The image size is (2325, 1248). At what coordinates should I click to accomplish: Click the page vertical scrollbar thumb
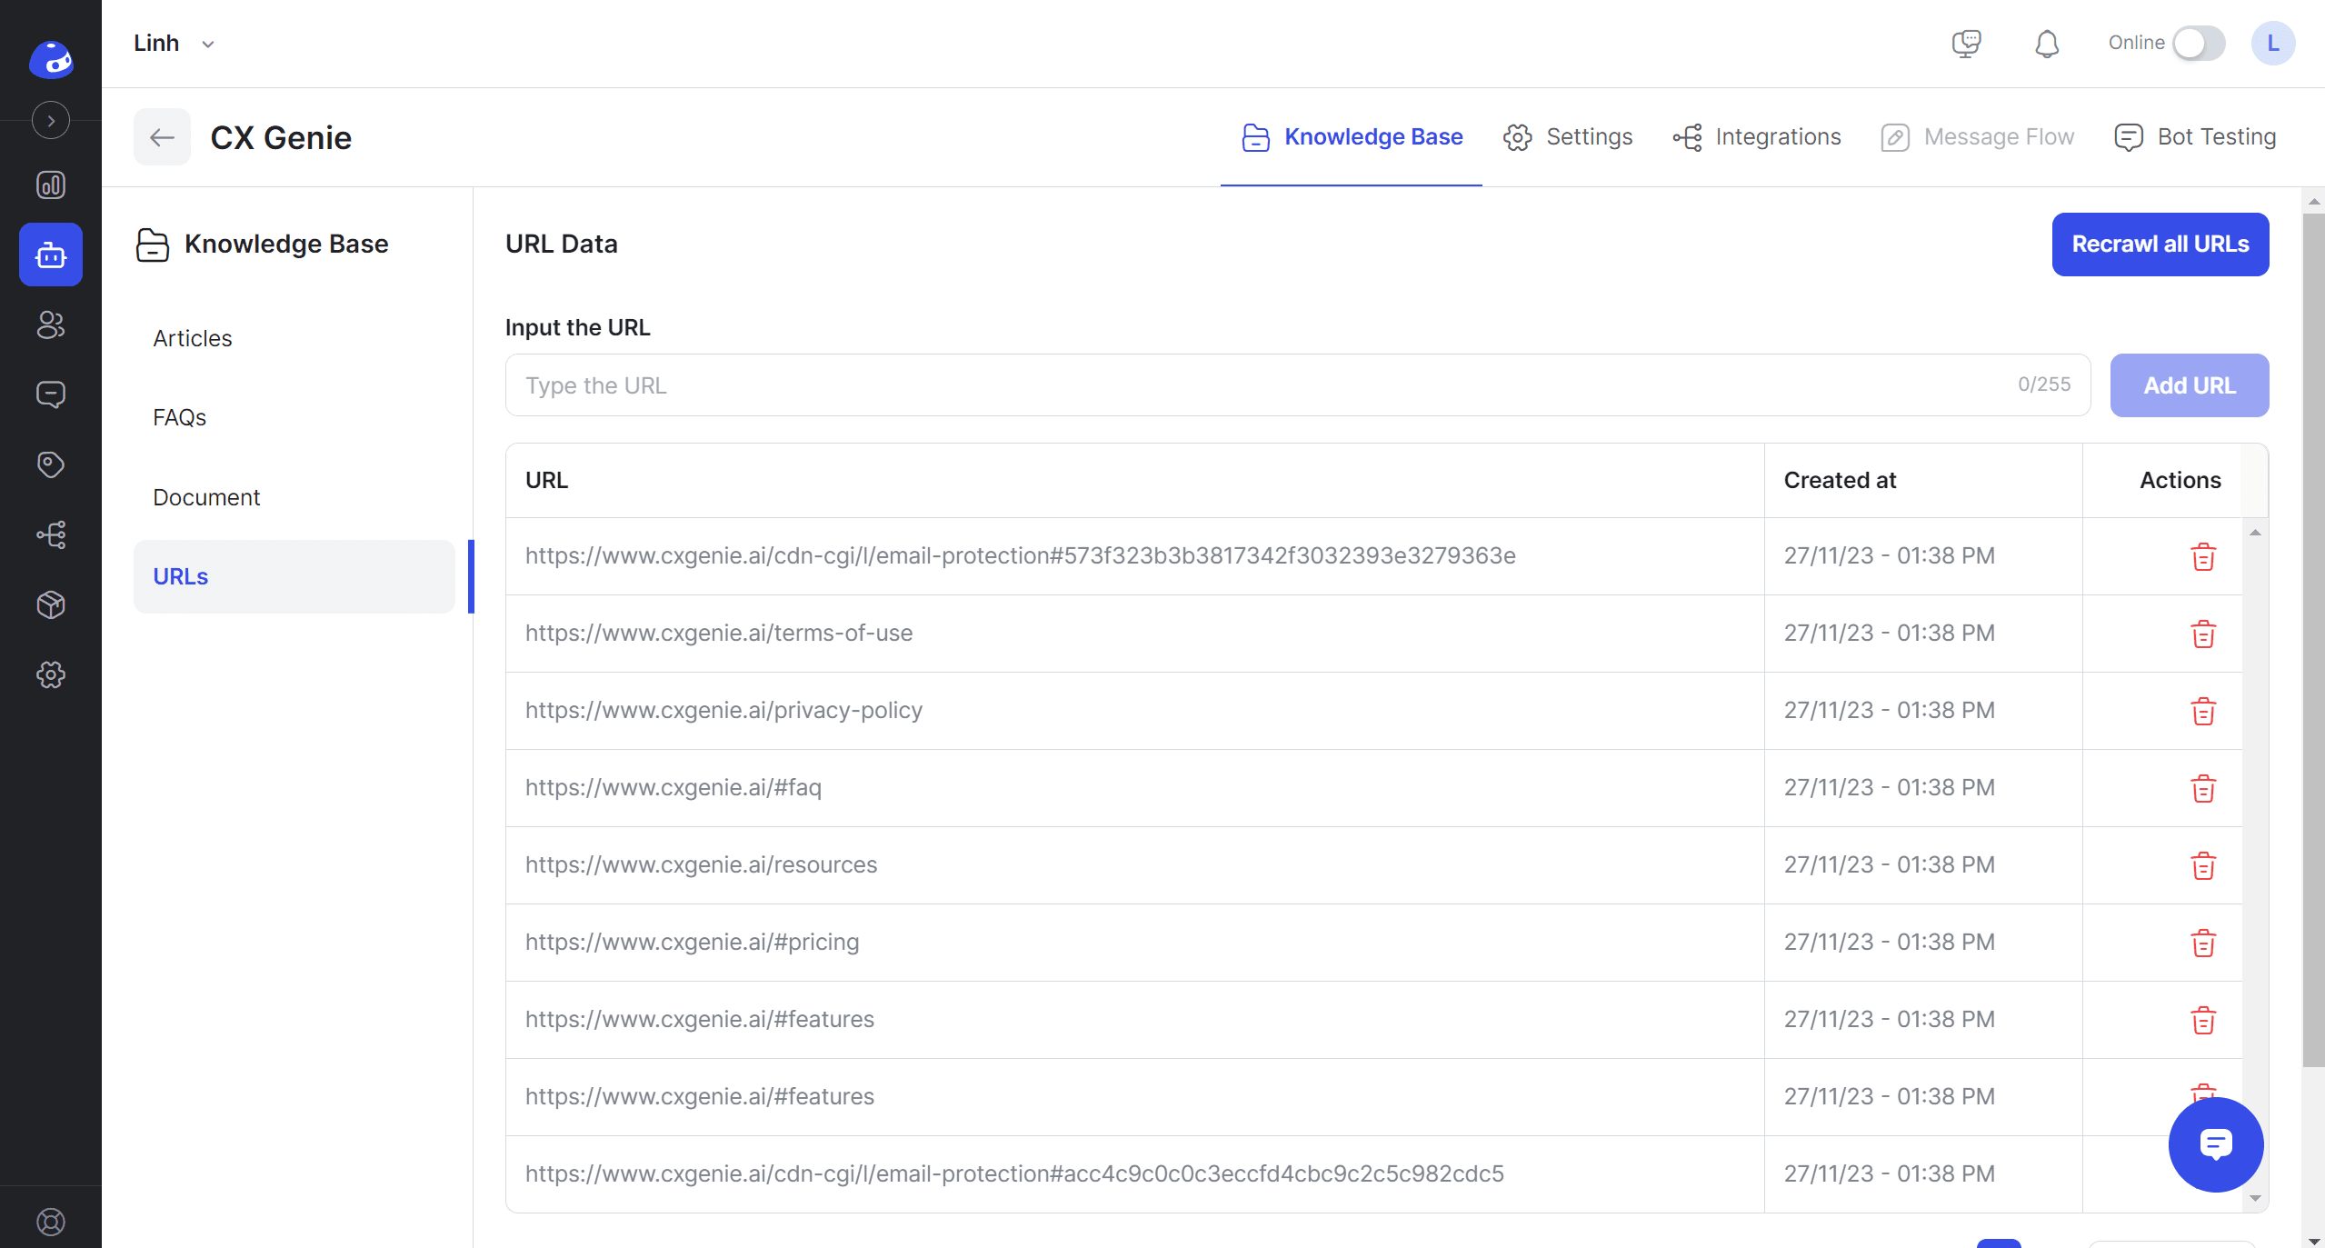coord(2313,641)
